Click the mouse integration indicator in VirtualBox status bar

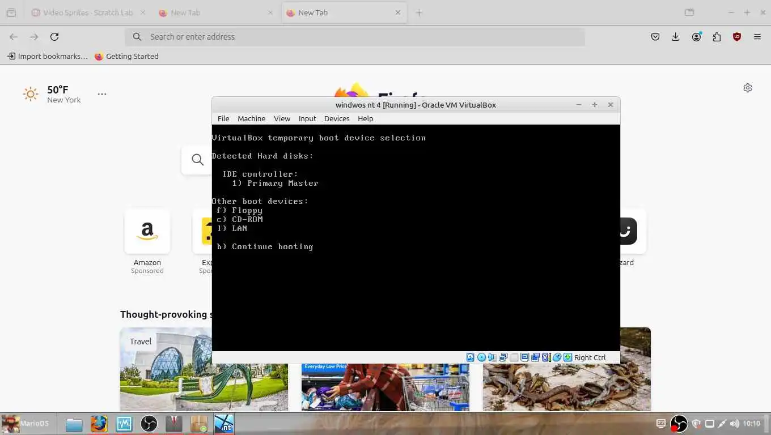click(557, 357)
